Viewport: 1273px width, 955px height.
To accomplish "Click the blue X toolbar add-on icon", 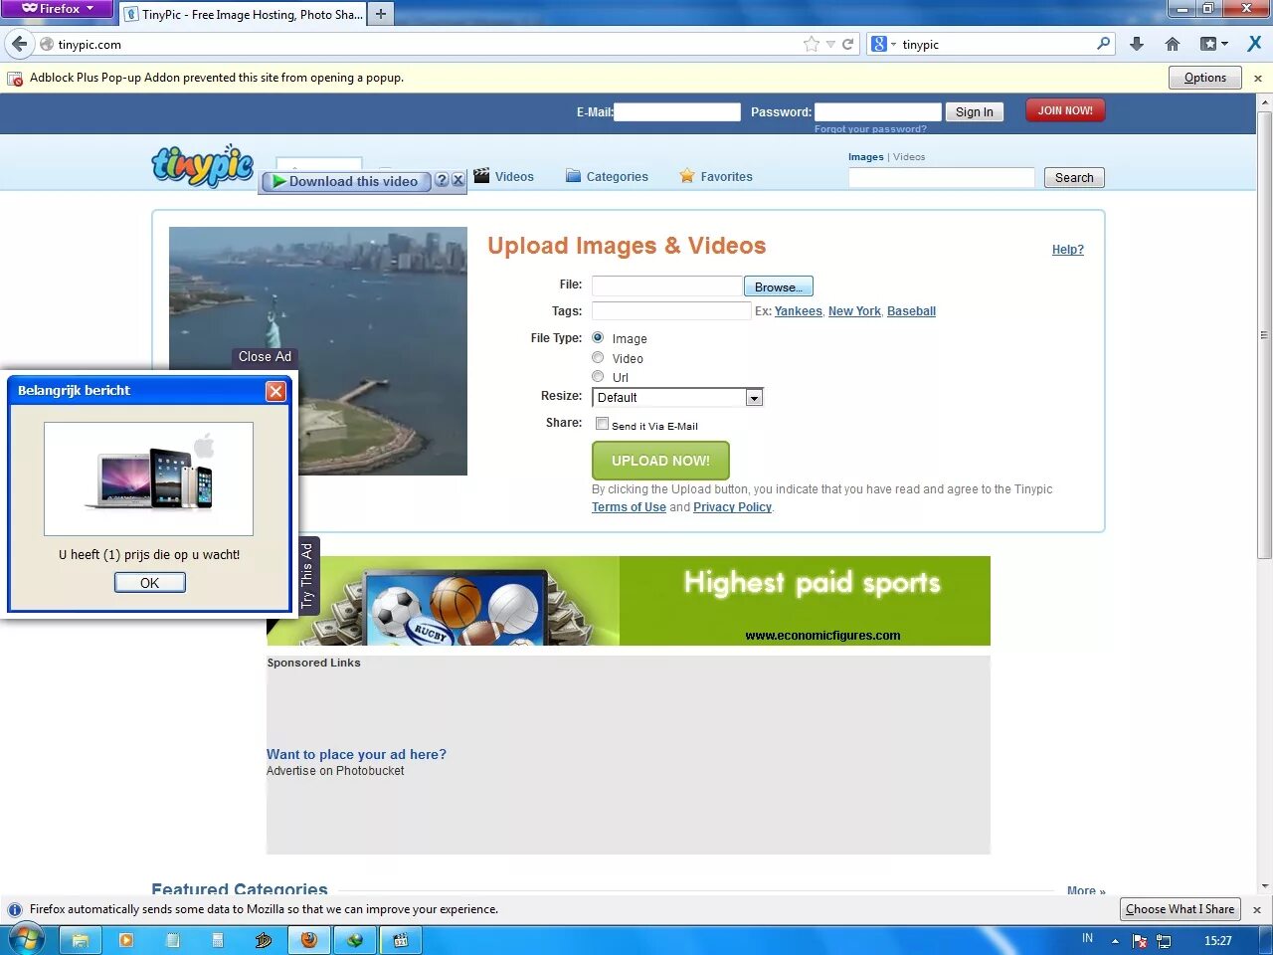I will 1254,44.
